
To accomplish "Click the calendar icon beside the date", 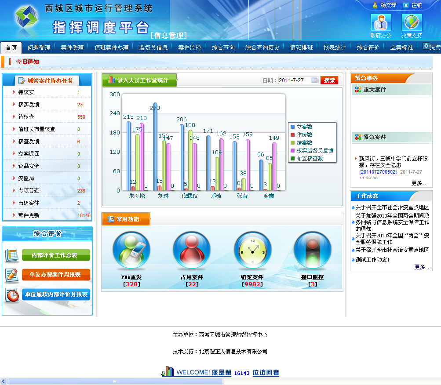I will (x=314, y=80).
